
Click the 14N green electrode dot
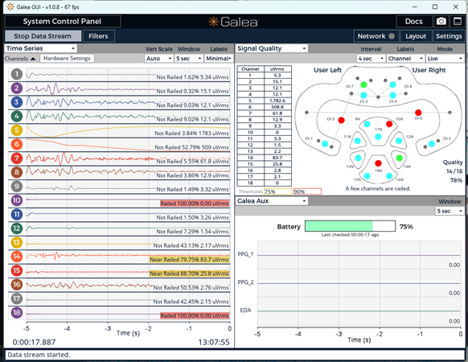(400, 158)
